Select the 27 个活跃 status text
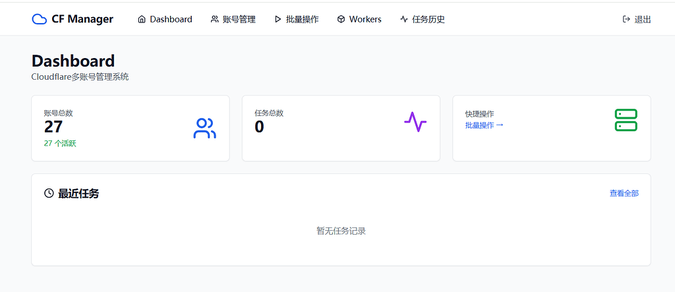Image resolution: width=675 pixels, height=292 pixels. click(60, 144)
